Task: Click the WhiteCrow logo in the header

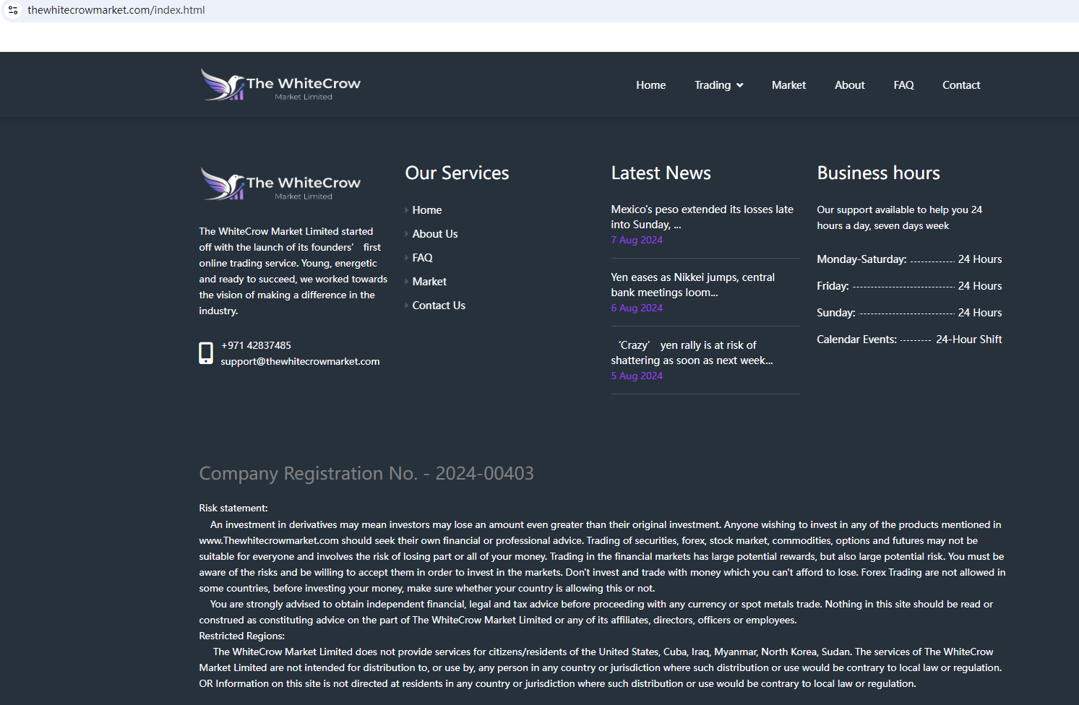Action: pos(280,85)
